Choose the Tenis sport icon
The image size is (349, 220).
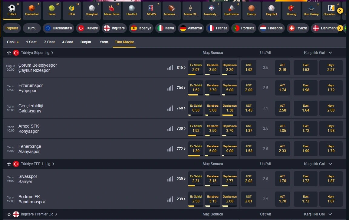coord(52,10)
